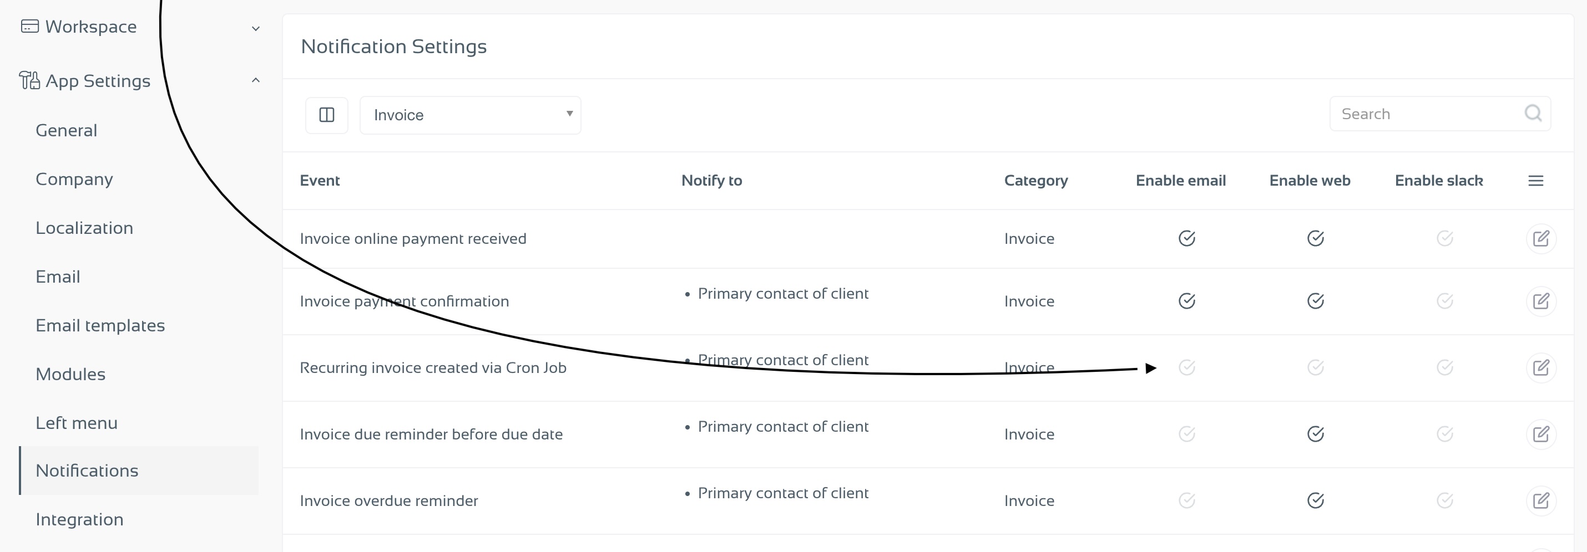Viewport: 1587px width, 552px height.
Task: Click the search magnifier icon
Action: [1532, 113]
